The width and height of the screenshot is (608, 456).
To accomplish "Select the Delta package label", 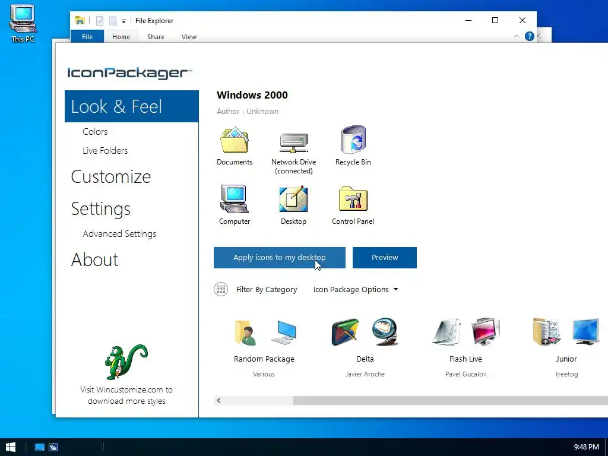I will point(365,359).
